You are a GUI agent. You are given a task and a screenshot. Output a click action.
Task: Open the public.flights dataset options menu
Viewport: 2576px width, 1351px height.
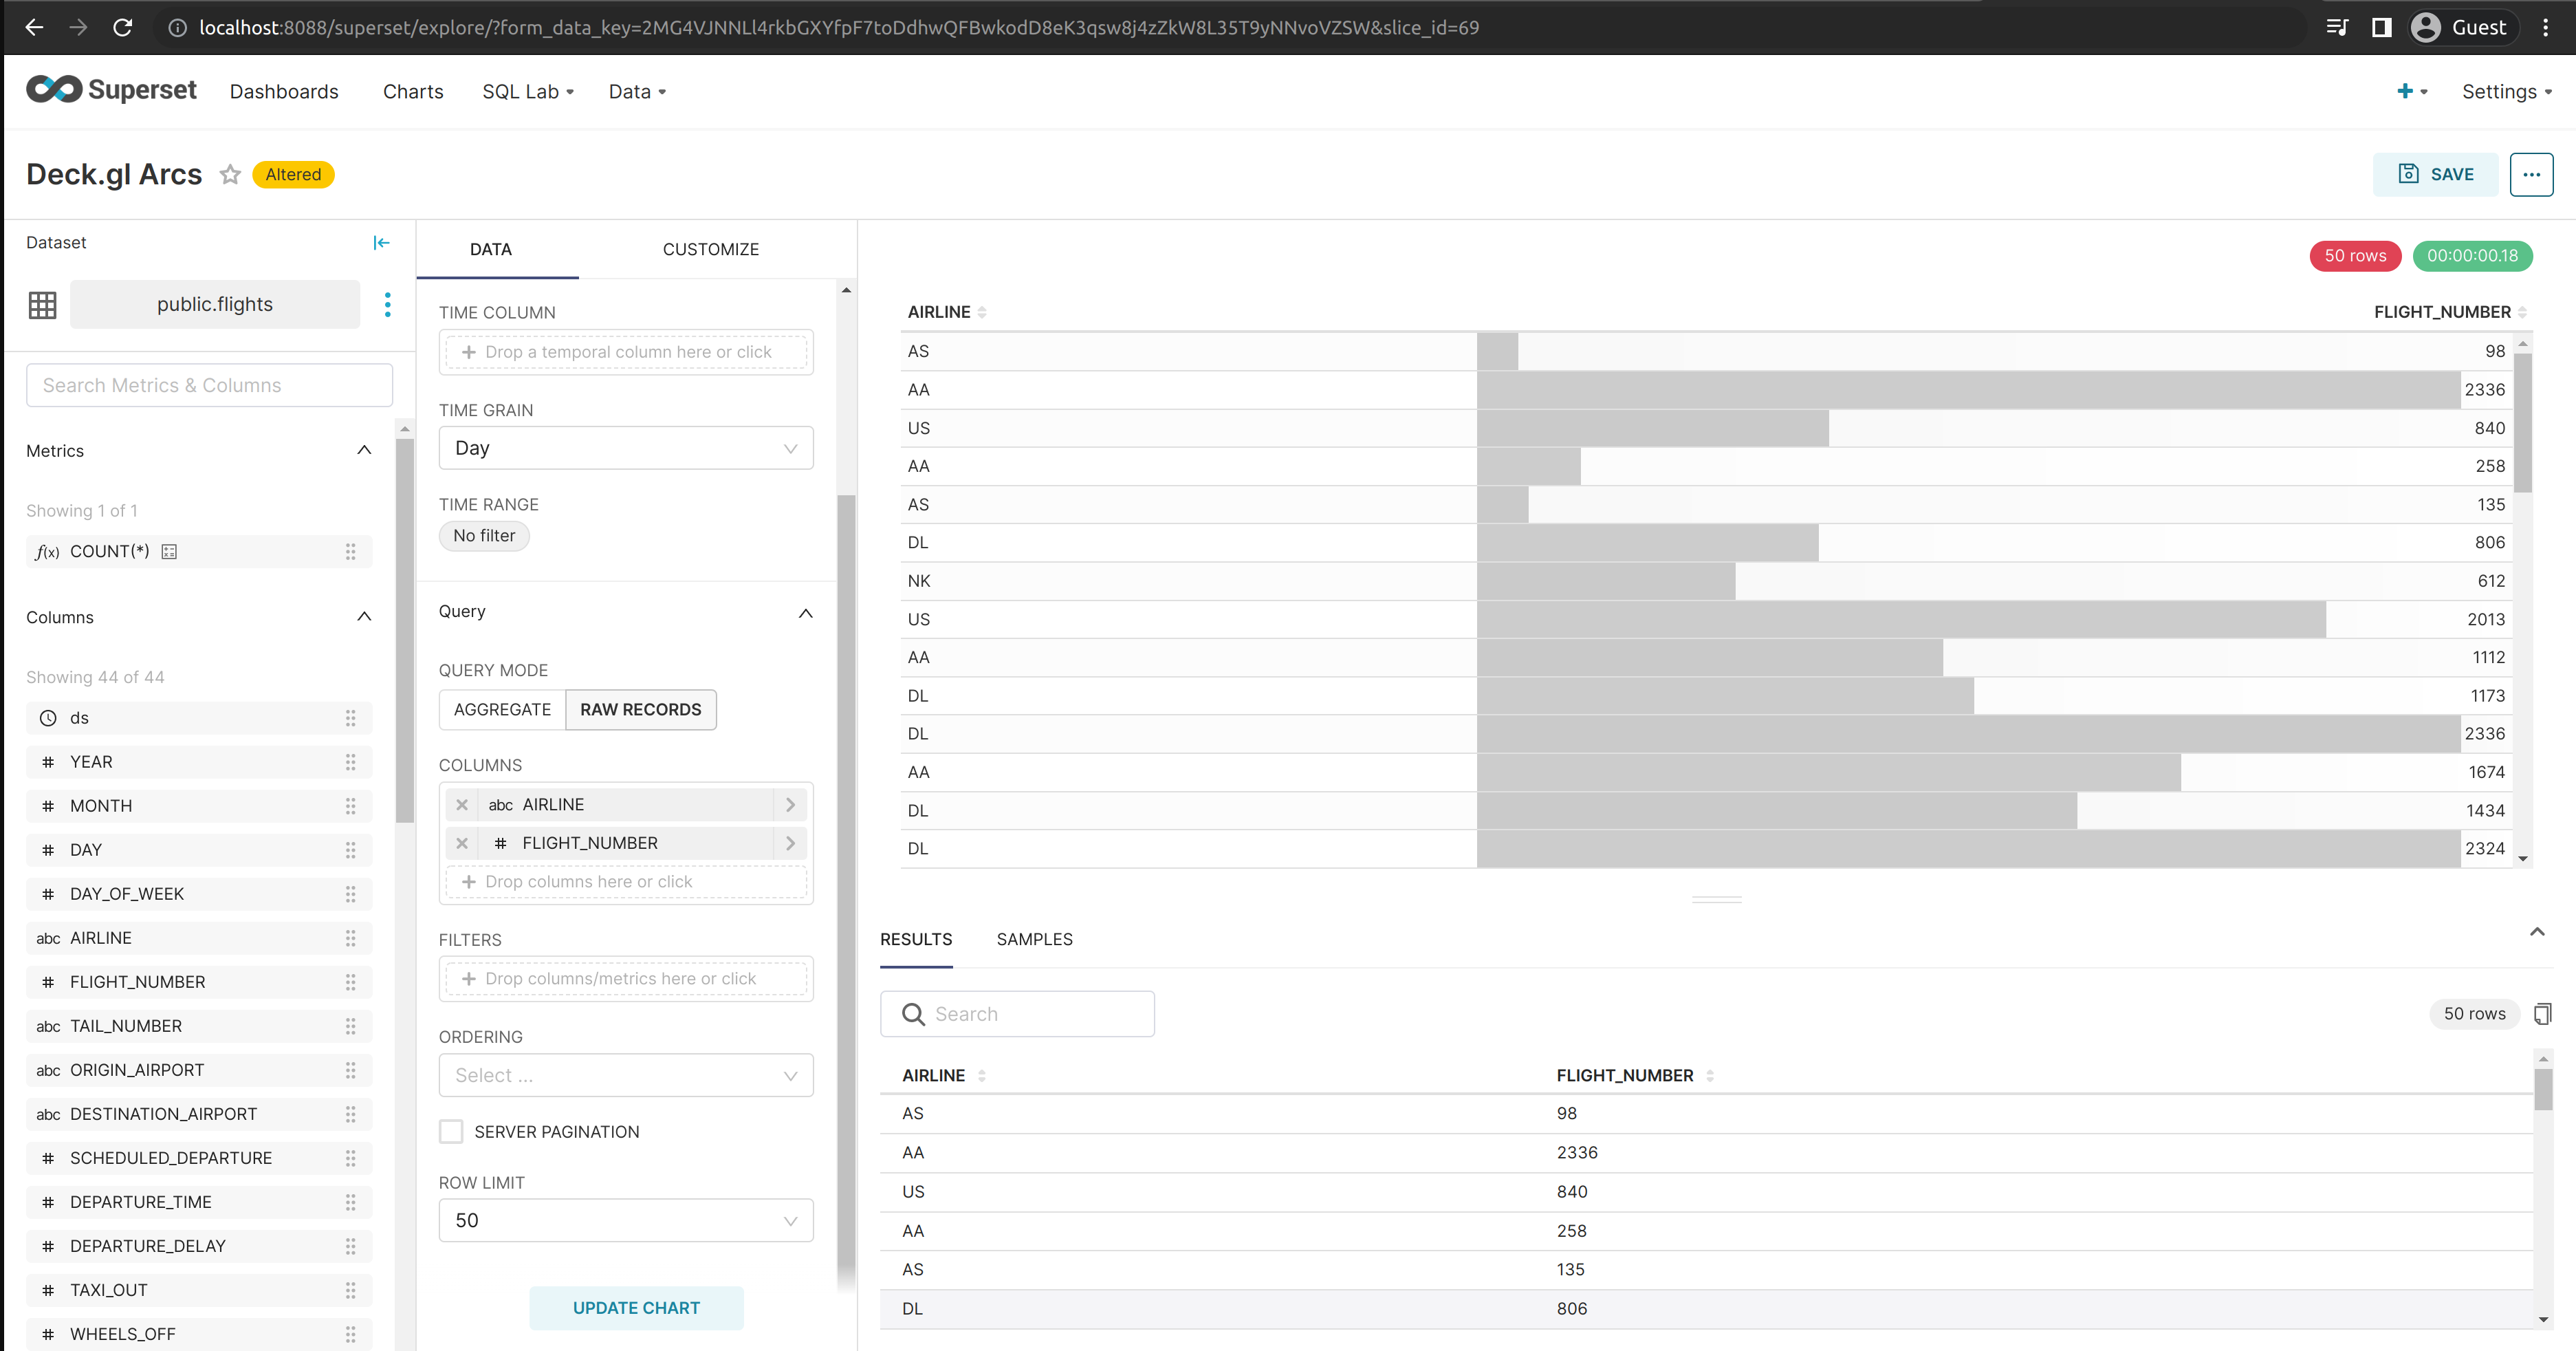[x=387, y=305]
